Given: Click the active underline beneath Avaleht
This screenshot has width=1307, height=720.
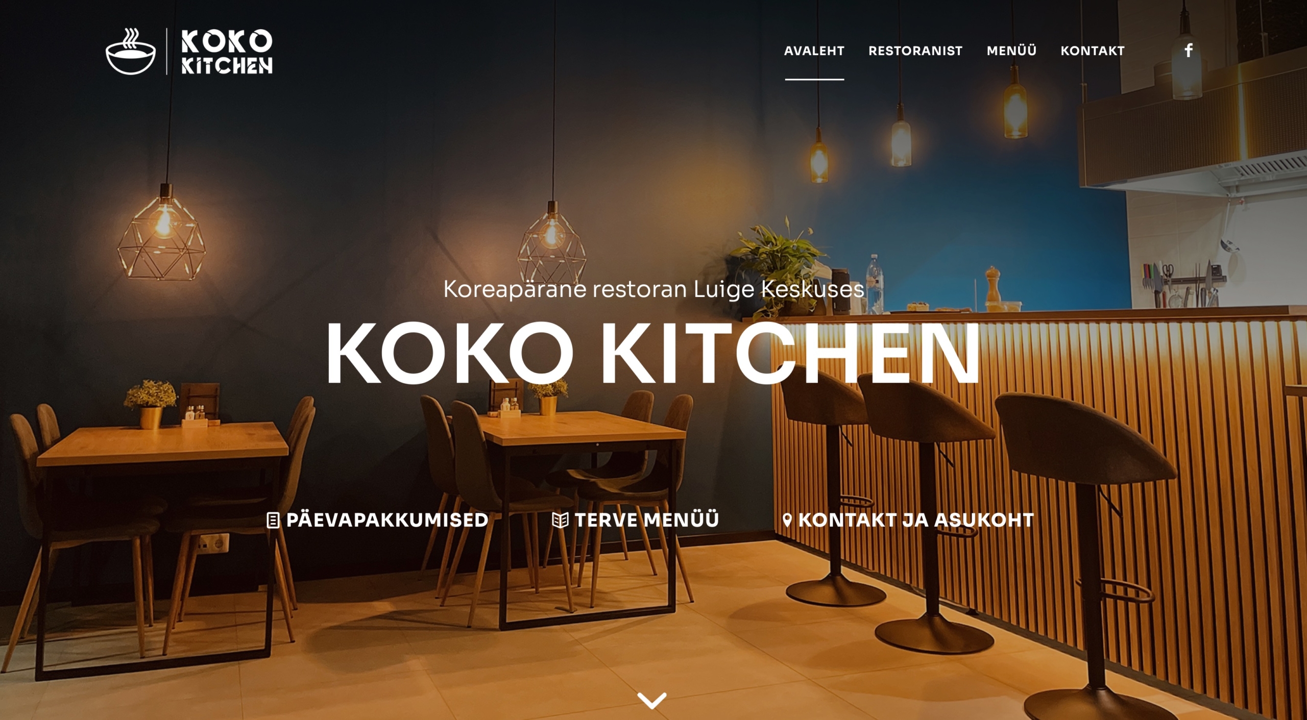Looking at the screenshot, I should 814,79.
